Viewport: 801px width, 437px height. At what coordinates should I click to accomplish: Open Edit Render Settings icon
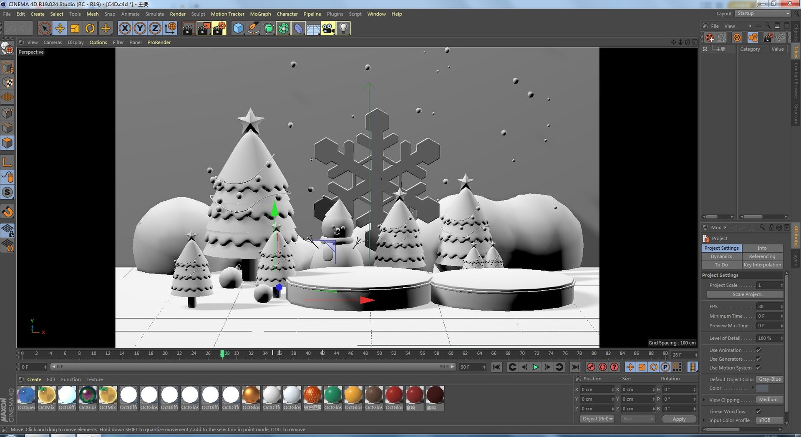tap(219, 28)
